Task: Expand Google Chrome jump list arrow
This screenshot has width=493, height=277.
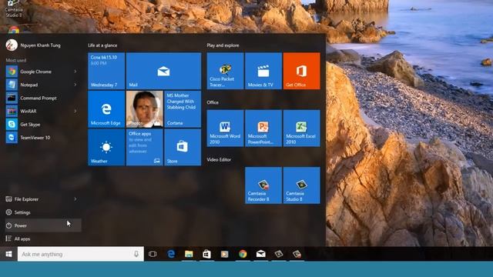Action: coord(75,72)
